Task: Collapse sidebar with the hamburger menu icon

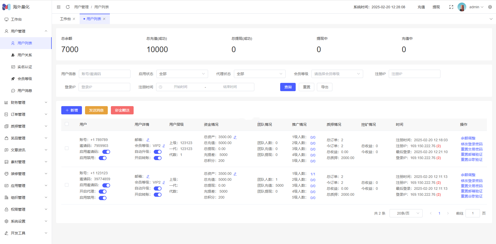Action: [59, 7]
